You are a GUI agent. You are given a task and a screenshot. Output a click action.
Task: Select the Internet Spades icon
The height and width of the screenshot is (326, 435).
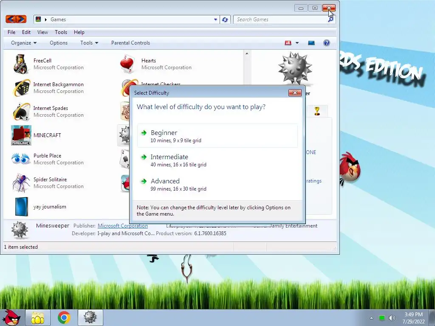(x=21, y=112)
